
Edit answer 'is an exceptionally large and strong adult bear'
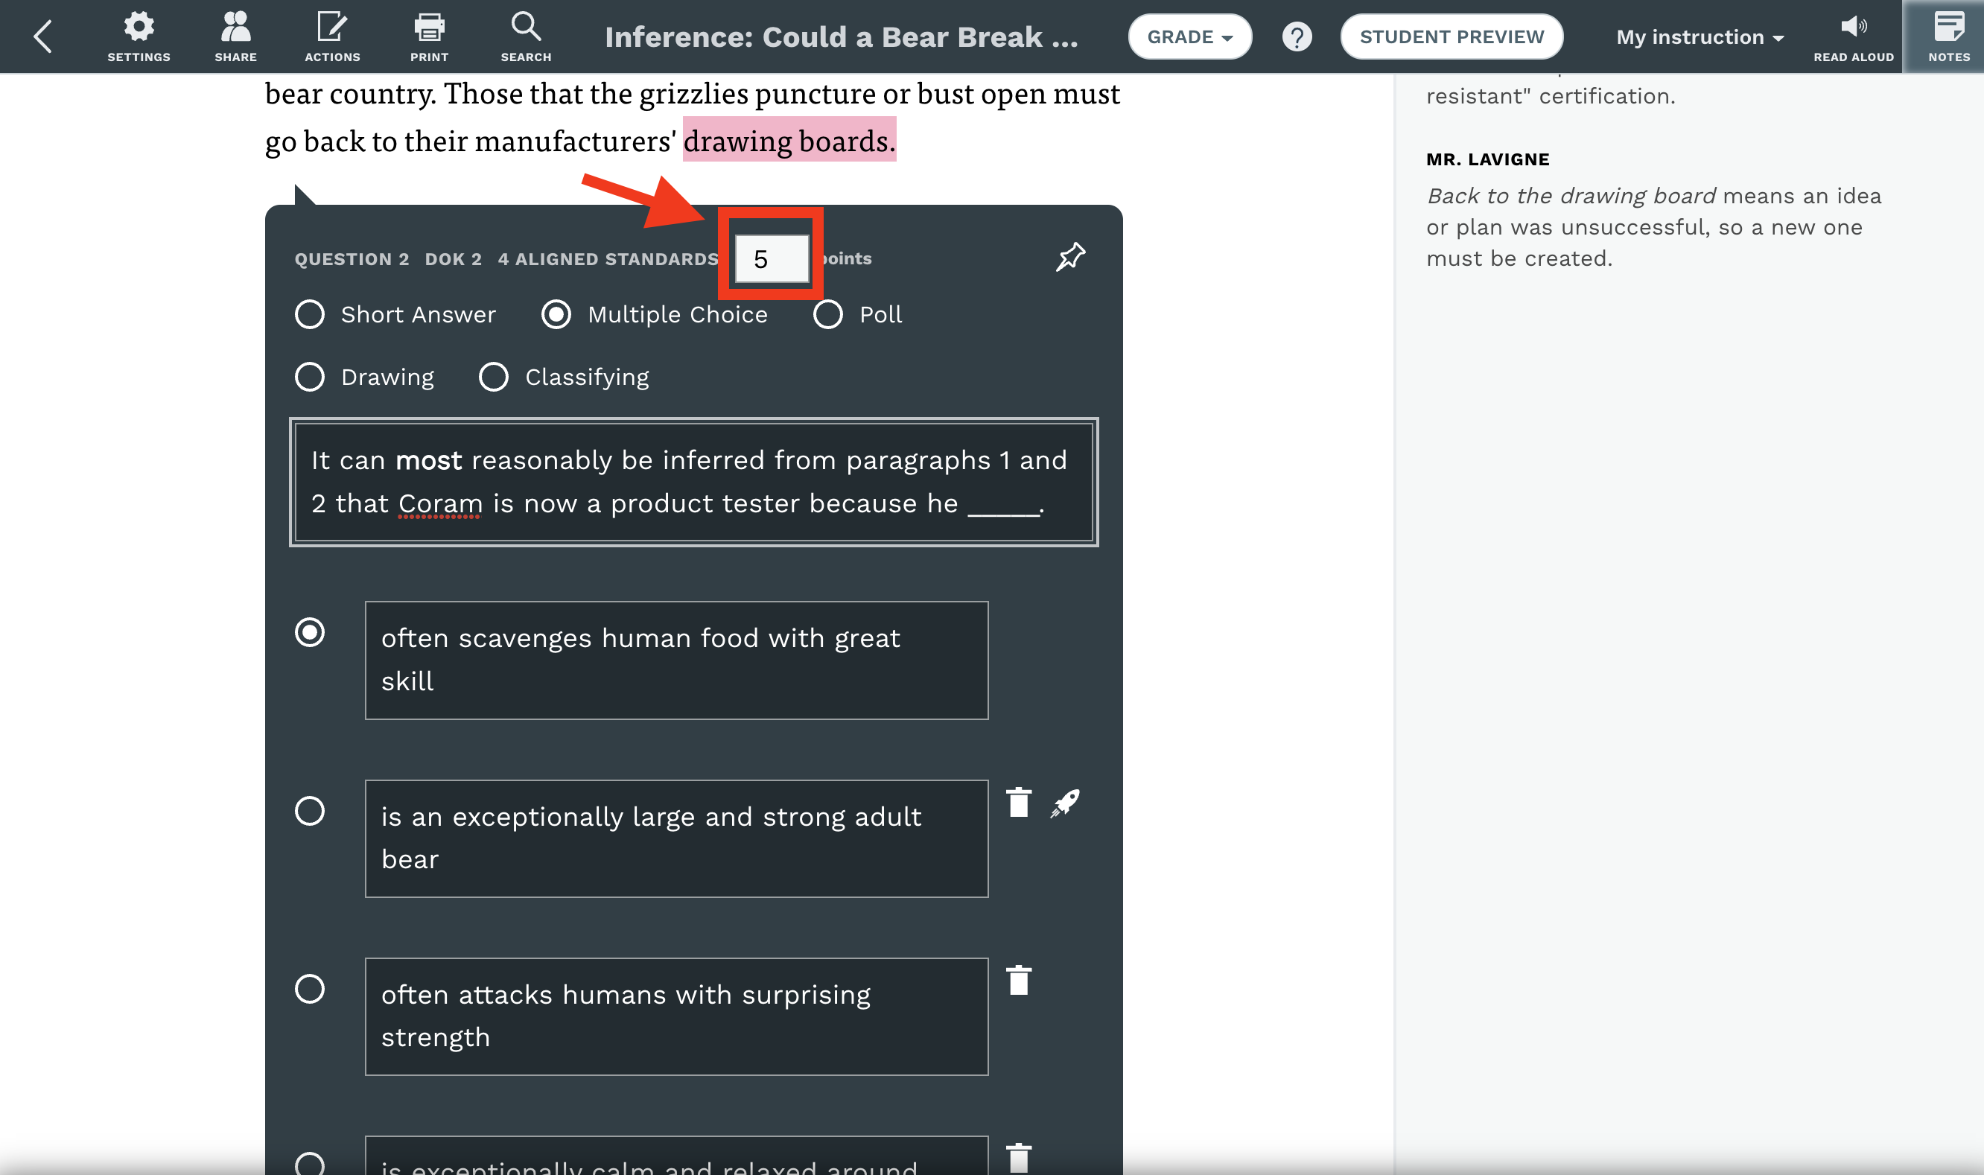click(x=676, y=838)
